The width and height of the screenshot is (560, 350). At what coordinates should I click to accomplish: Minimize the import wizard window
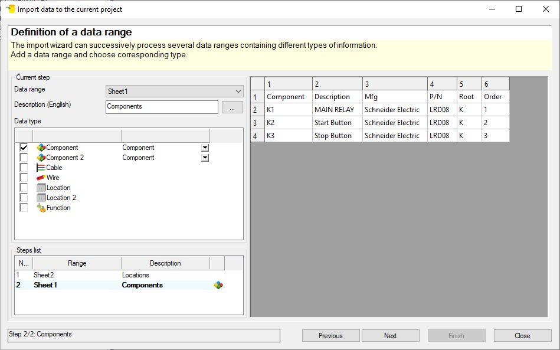[492, 9]
